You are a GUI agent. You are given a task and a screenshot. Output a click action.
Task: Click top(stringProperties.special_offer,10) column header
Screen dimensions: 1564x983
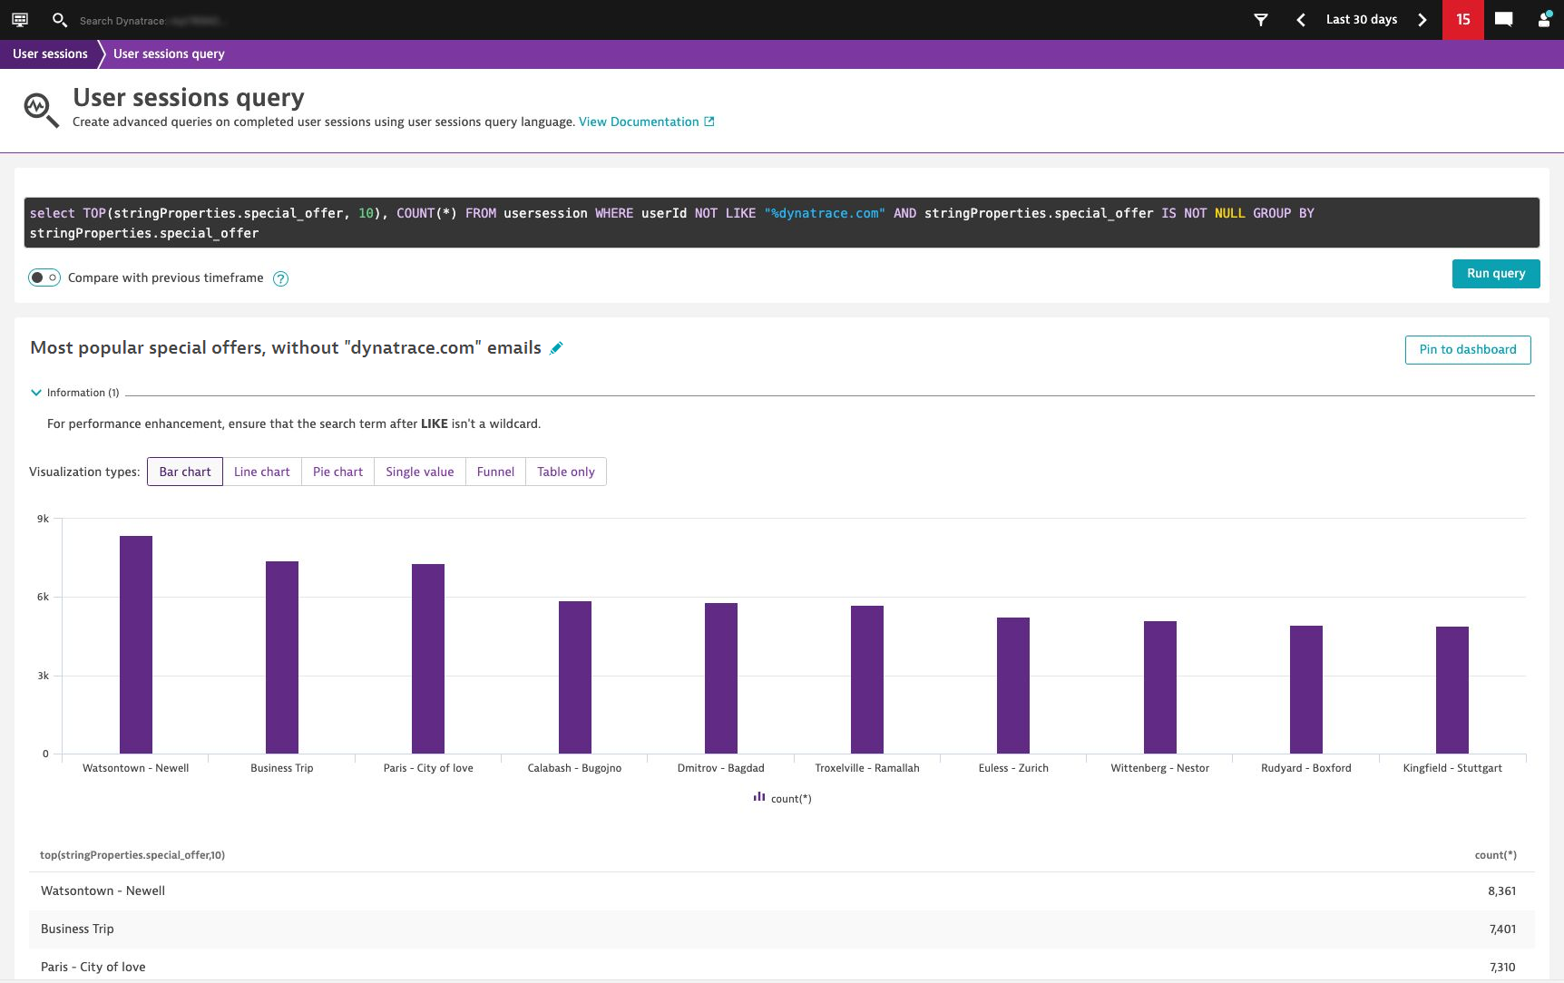(132, 855)
